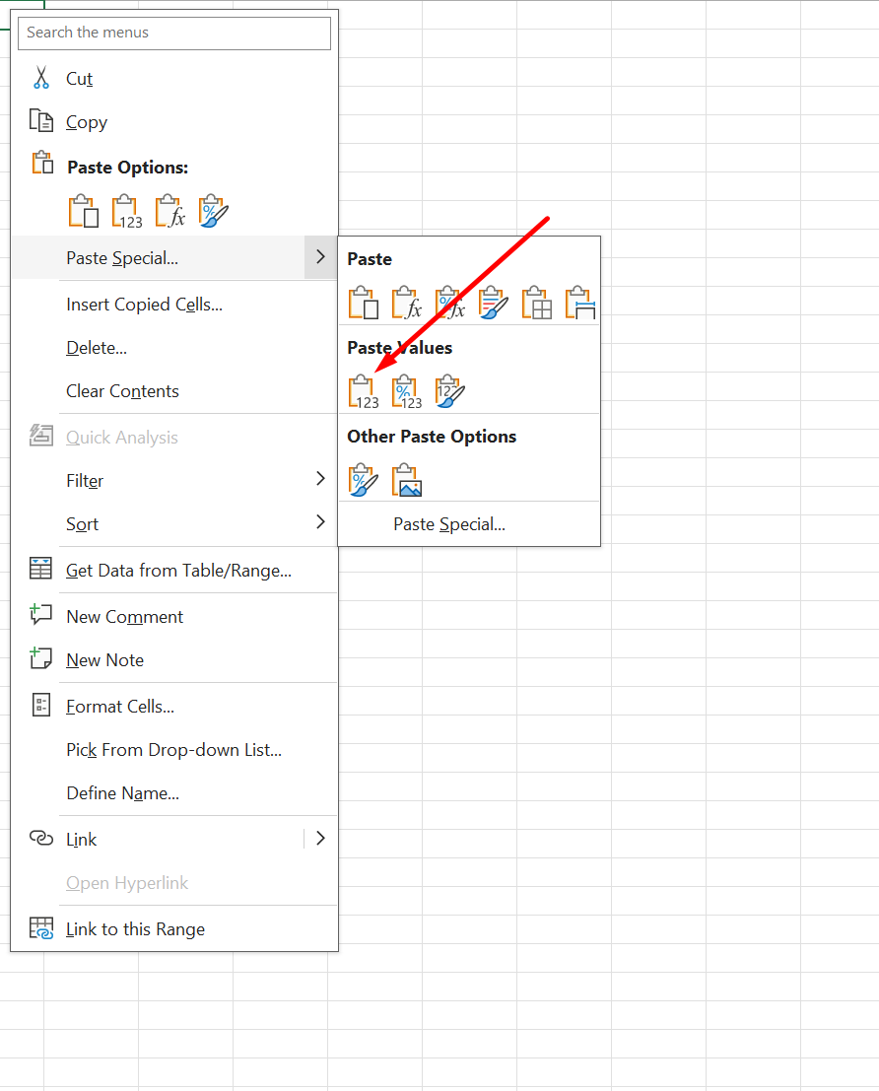879x1091 pixels.
Task: Click Formulas (fx) icon in the submenu Paste group
Action: [x=406, y=303]
